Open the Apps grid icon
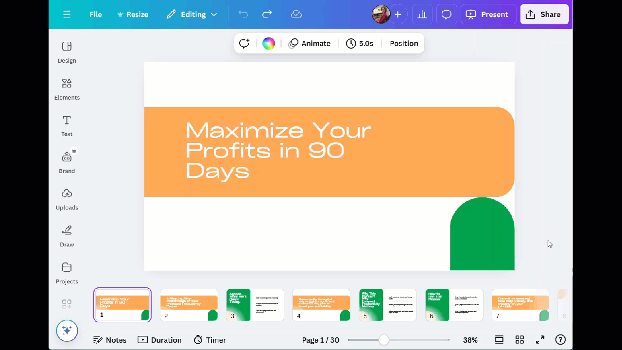The image size is (622, 350). point(67,304)
